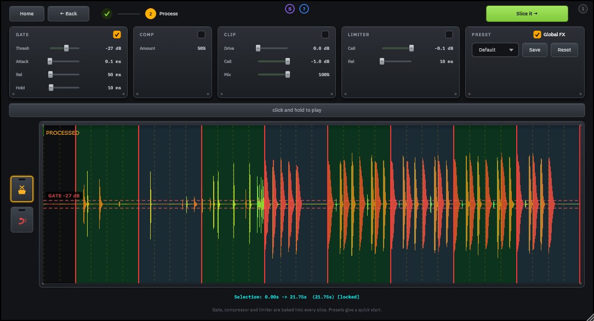Image resolution: width=594 pixels, height=321 pixels.
Task: Click the GATE -27 dB waveform label
Action: point(64,196)
